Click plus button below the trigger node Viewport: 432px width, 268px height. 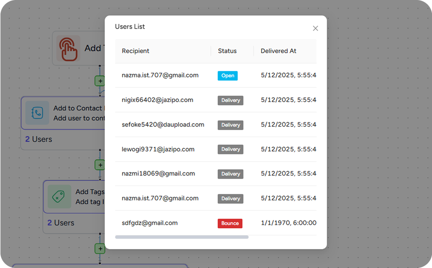(100, 81)
